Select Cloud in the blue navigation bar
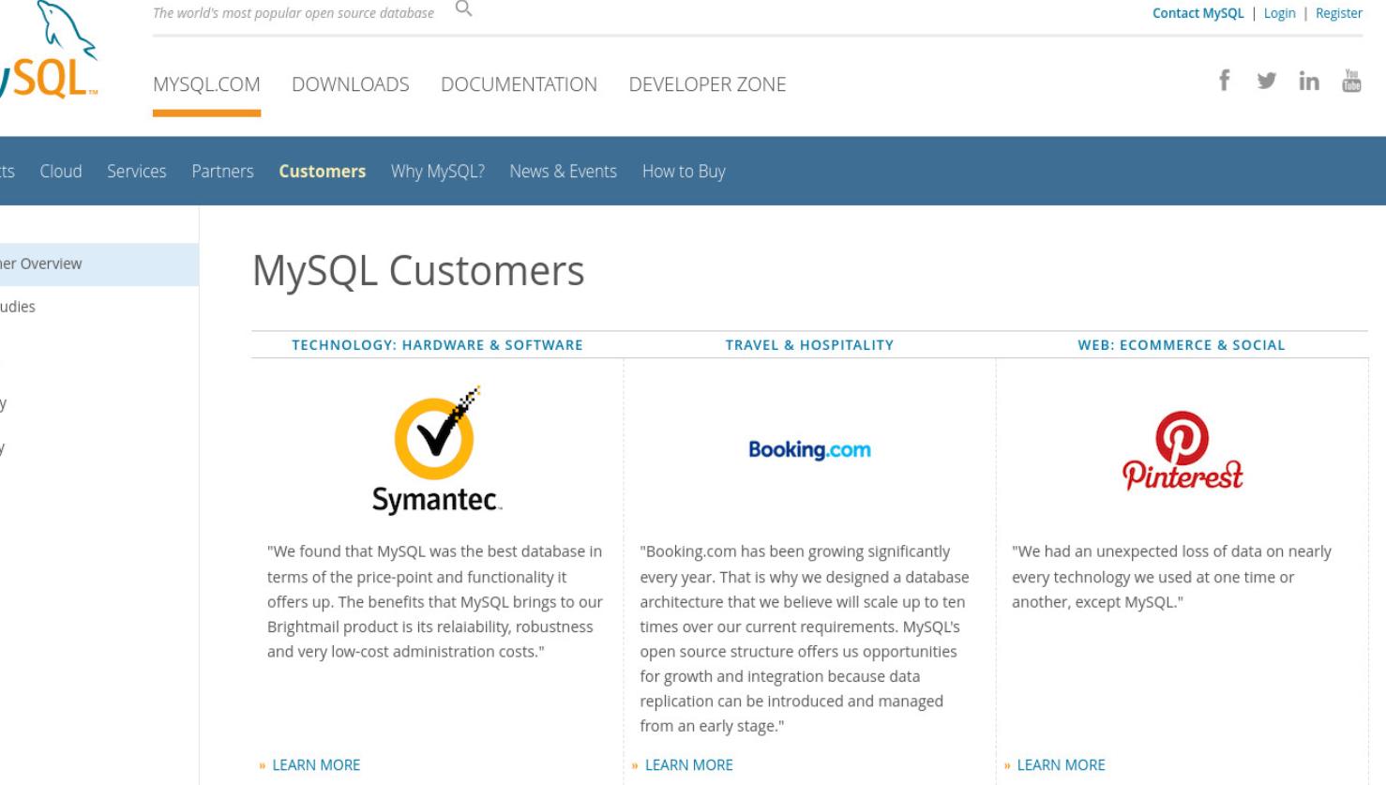Screen dimensions: 1386x785 pyautogui.click(x=61, y=172)
